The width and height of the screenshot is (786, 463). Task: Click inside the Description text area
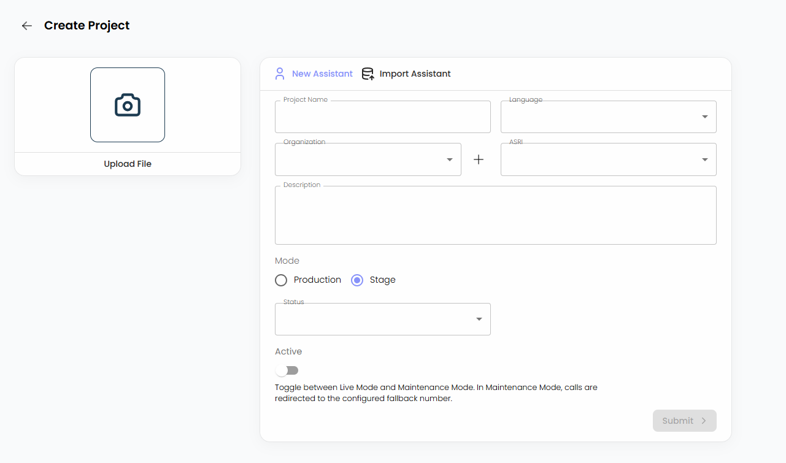click(x=496, y=215)
